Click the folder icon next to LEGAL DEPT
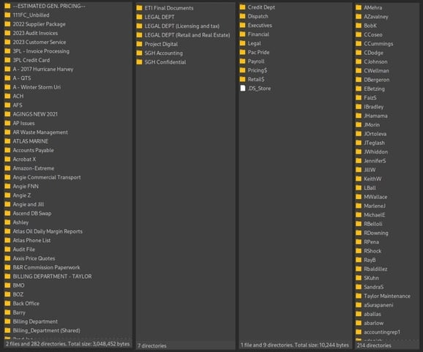This screenshot has height=352, width=423. click(139, 17)
